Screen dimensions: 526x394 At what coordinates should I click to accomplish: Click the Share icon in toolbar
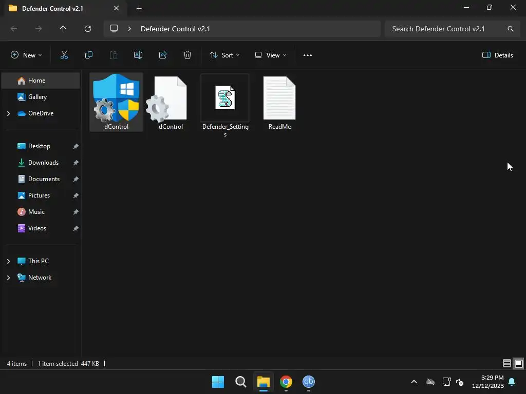pos(163,55)
